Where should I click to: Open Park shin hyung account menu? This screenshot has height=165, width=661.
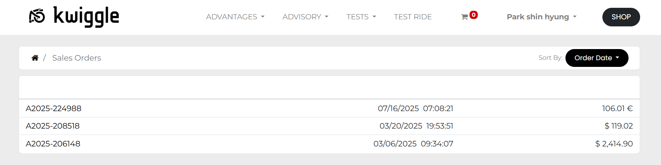point(542,17)
